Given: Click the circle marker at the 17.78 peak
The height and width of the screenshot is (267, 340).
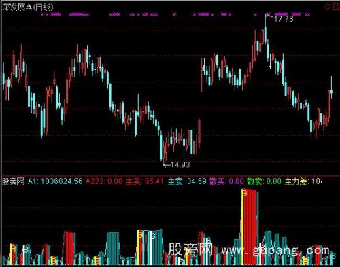Looking at the screenshot, I should tap(268, 15).
